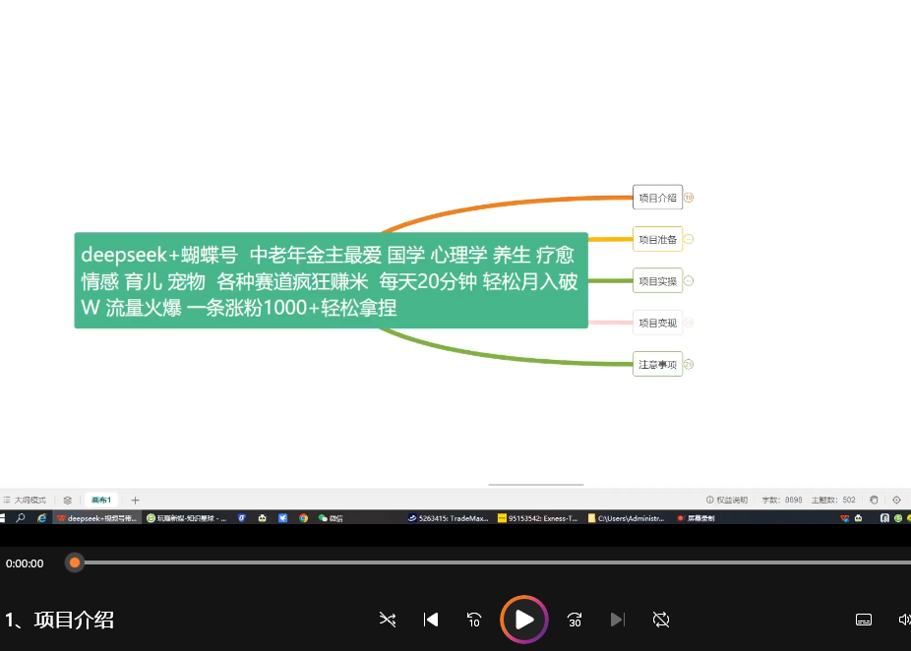Open the layers/canvas list icon

coord(68,500)
